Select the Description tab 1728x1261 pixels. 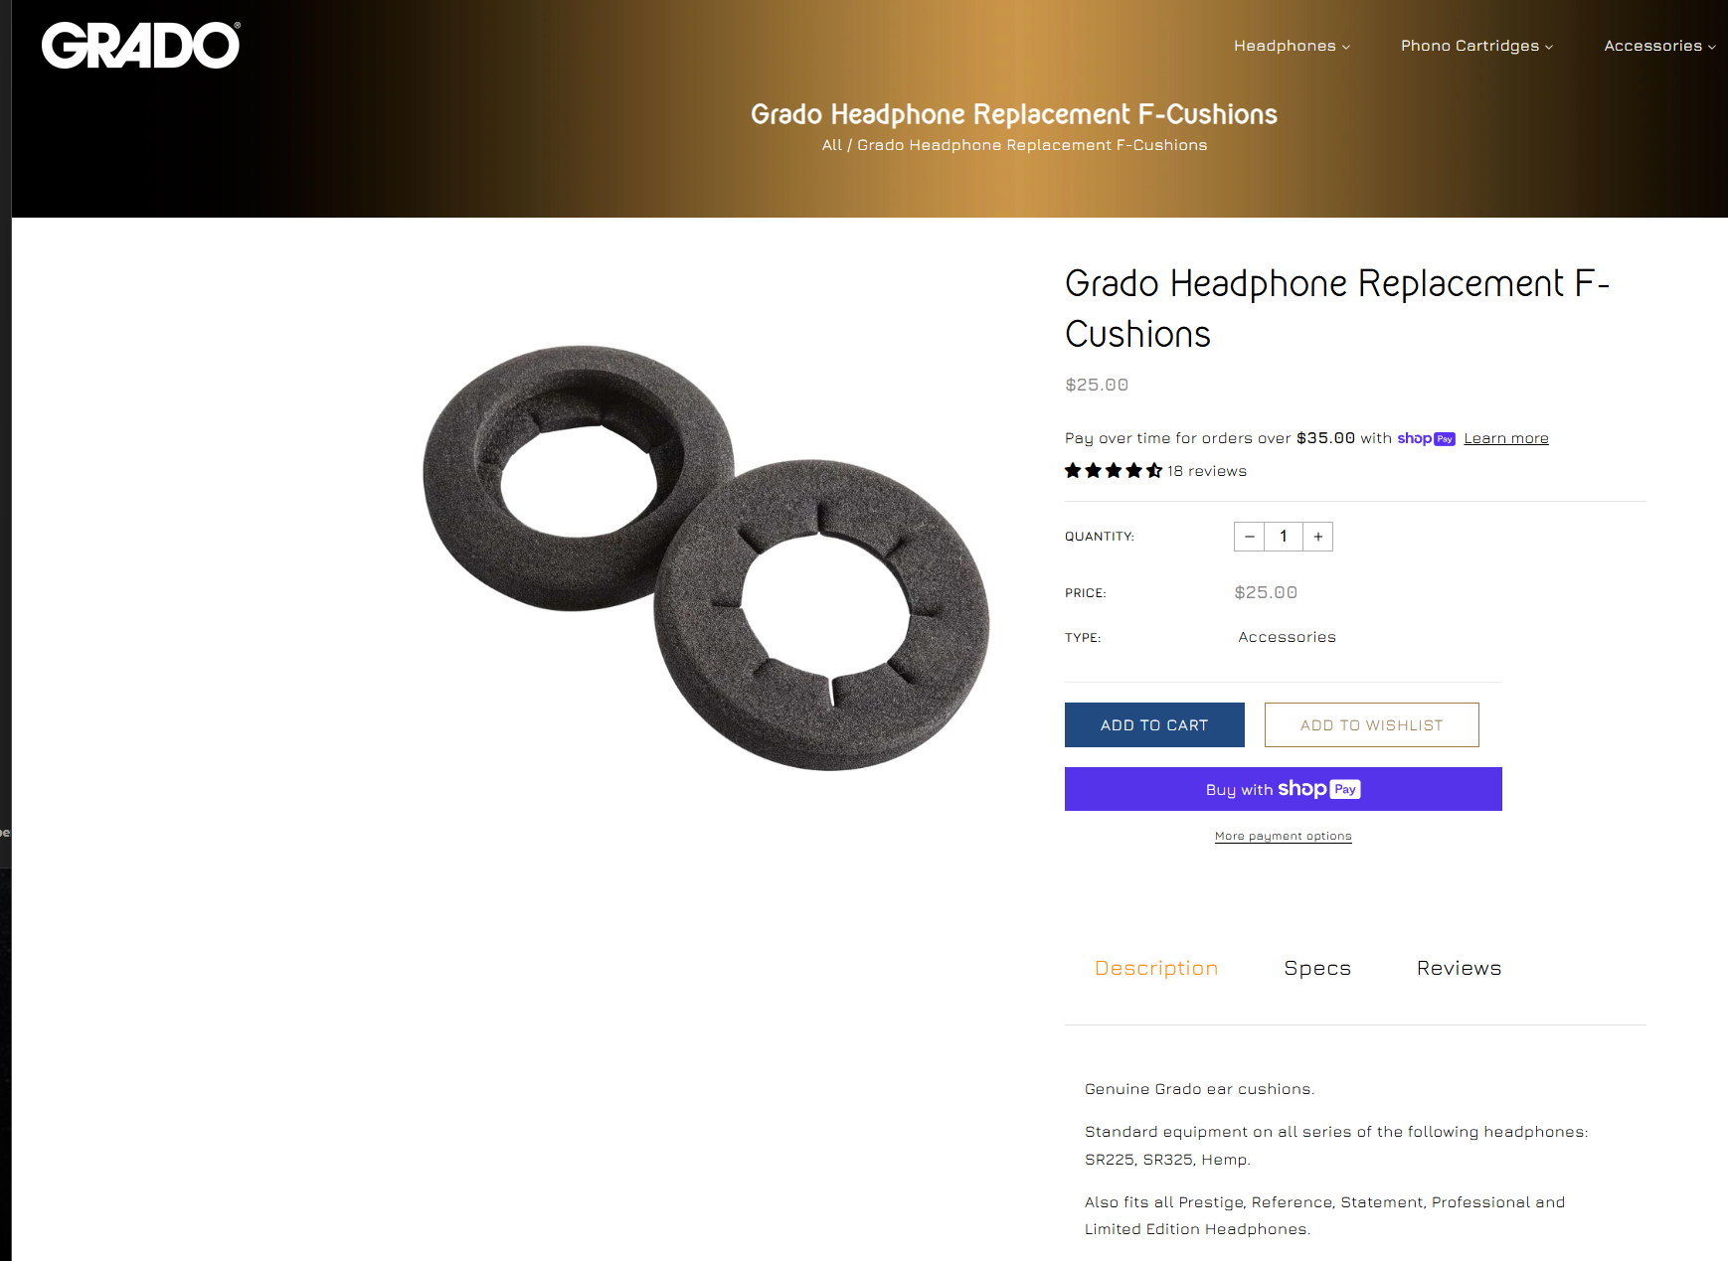click(1155, 968)
